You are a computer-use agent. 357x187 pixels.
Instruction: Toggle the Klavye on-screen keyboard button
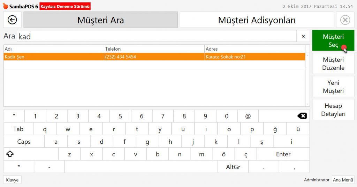point(12,180)
